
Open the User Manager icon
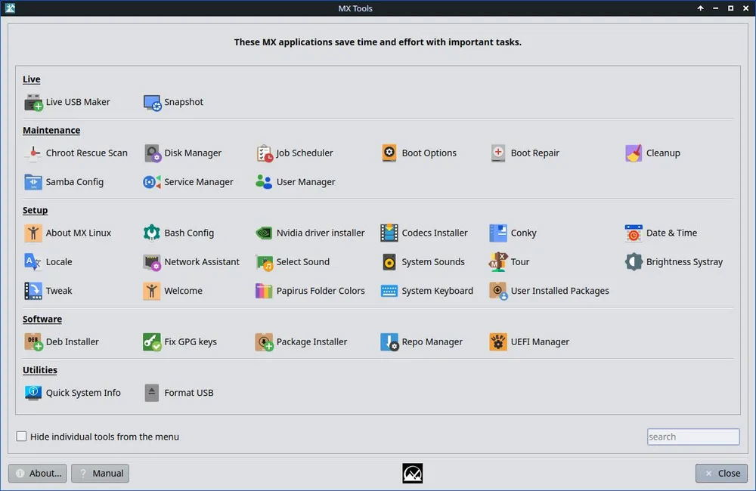pyautogui.click(x=264, y=182)
